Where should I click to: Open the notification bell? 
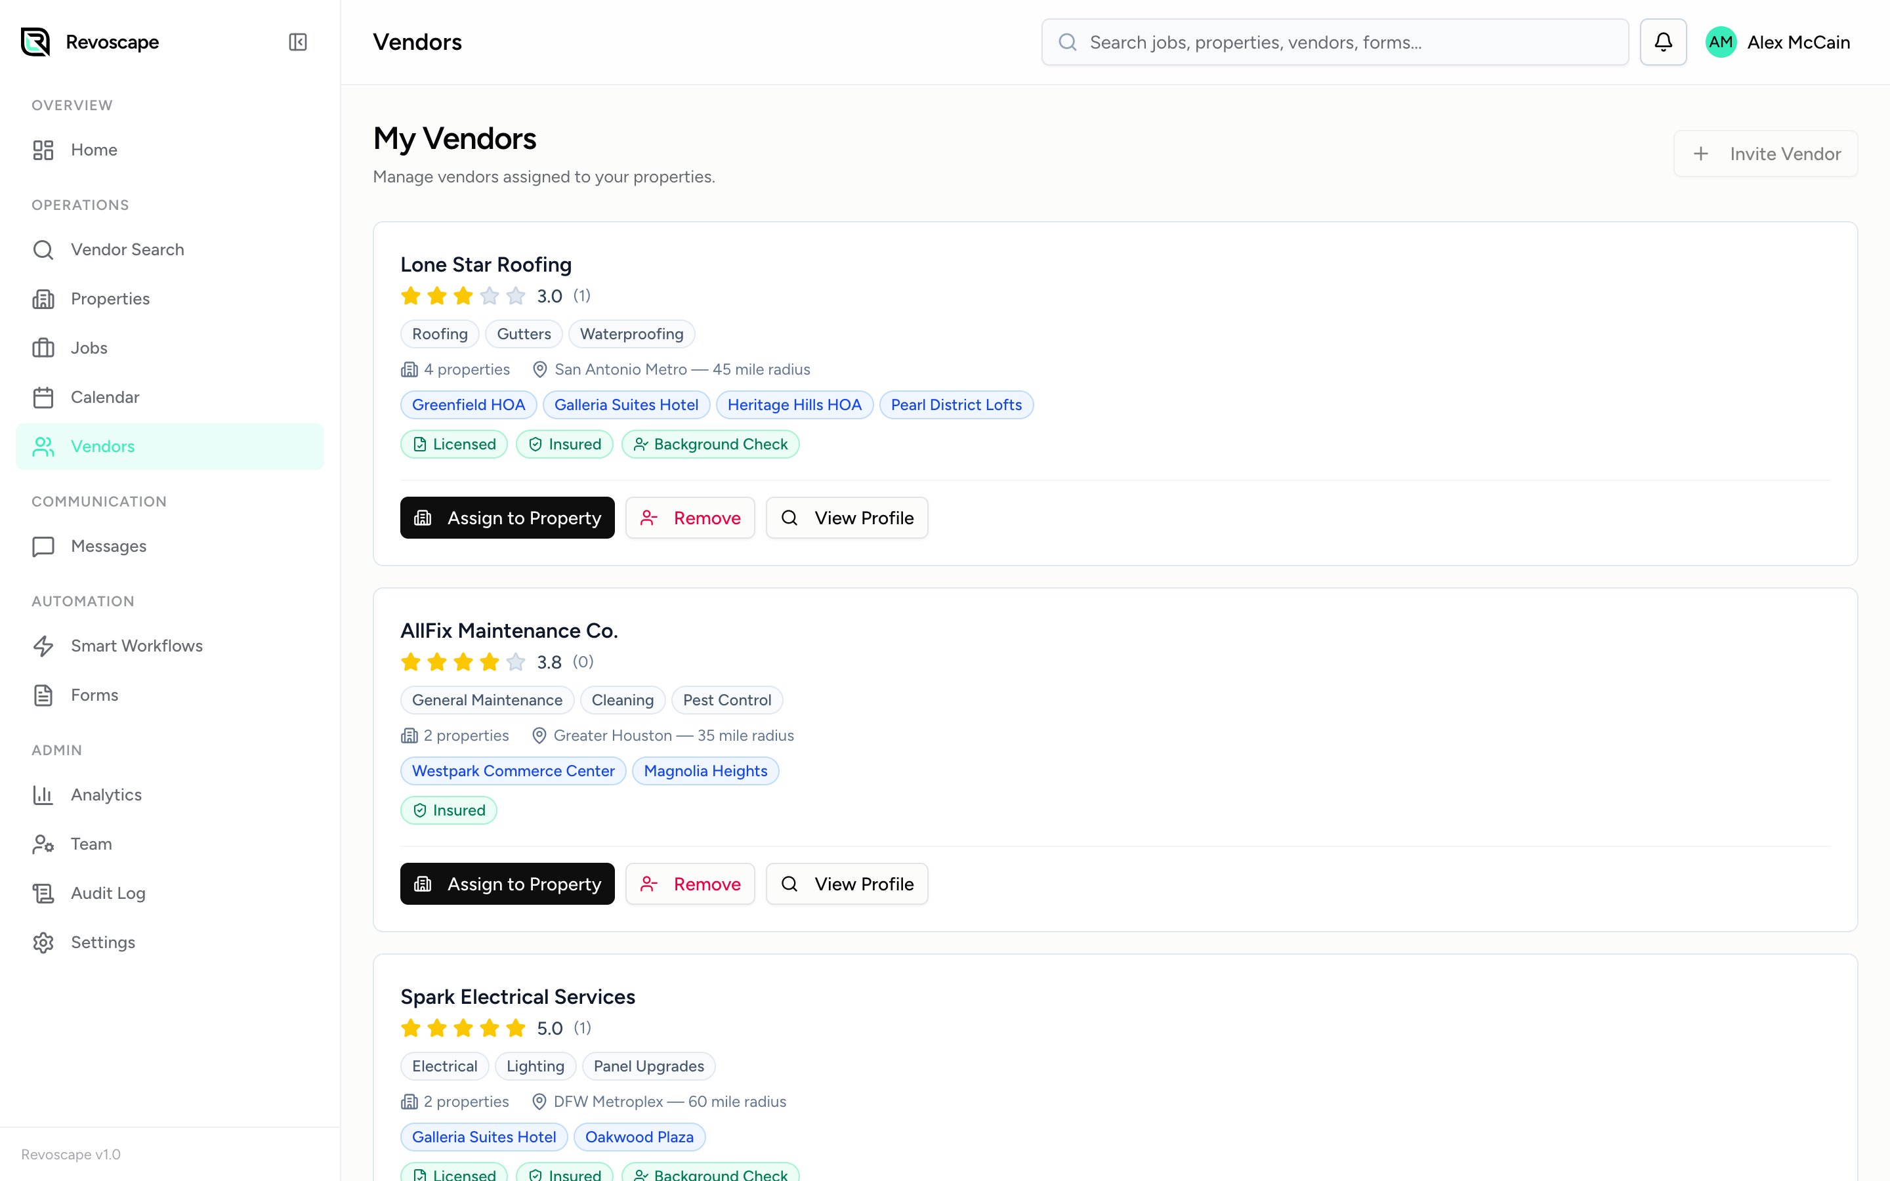(x=1663, y=41)
